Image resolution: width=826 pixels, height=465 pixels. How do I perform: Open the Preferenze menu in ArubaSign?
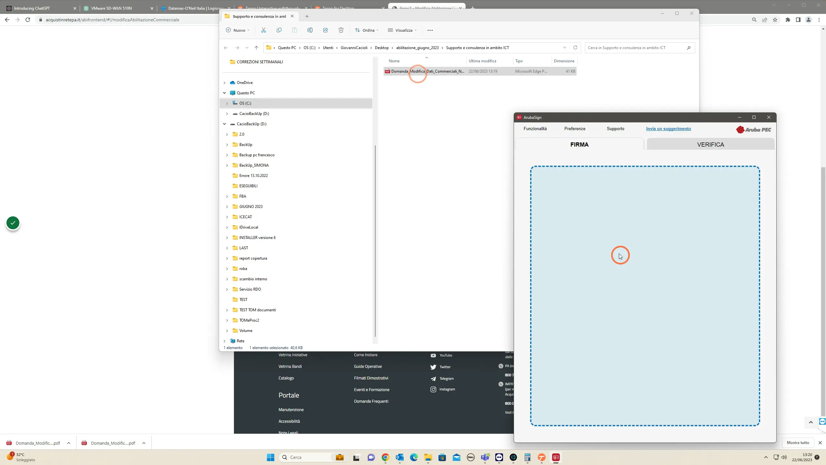[x=575, y=129]
